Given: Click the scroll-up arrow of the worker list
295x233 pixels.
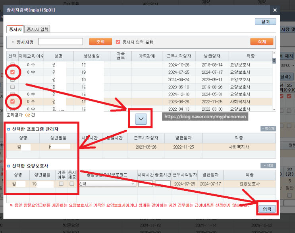Looking at the screenshot, I should tap(274, 53).
